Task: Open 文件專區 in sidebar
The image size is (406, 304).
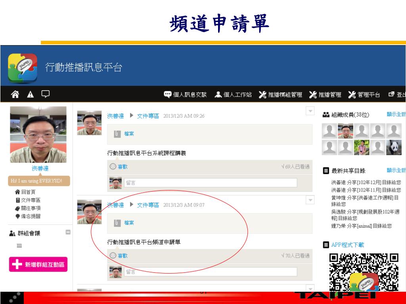Action: tap(28, 200)
